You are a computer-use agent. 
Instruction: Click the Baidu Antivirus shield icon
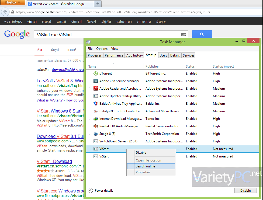[96, 104]
